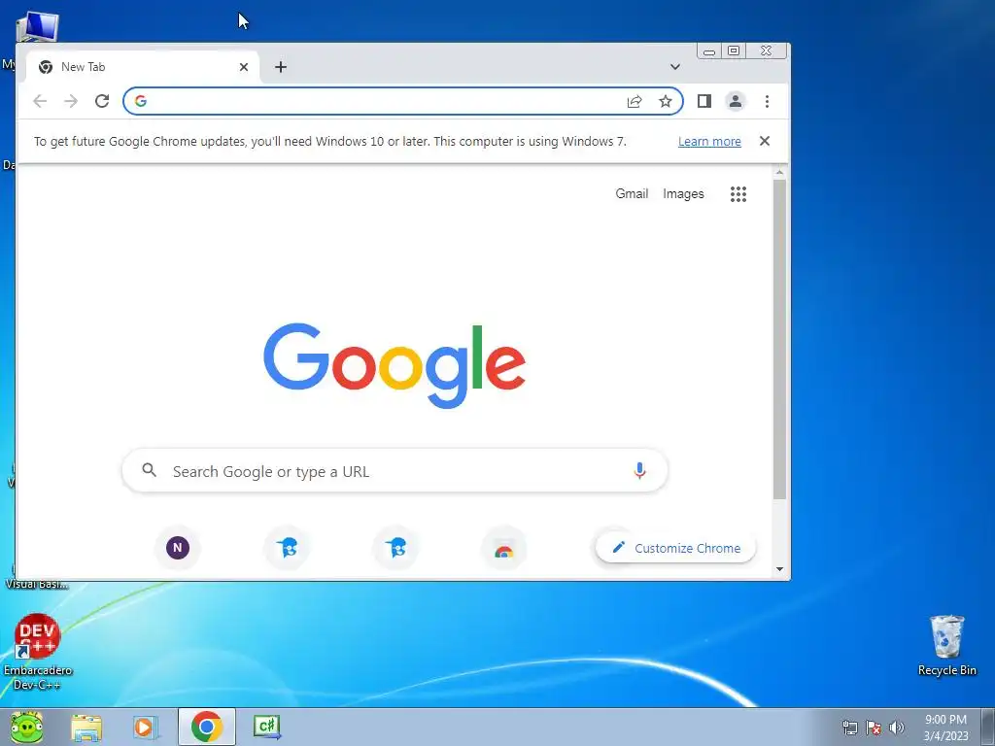Focus the Search Google or type a URL box
This screenshot has height=746, width=995.
(x=395, y=471)
